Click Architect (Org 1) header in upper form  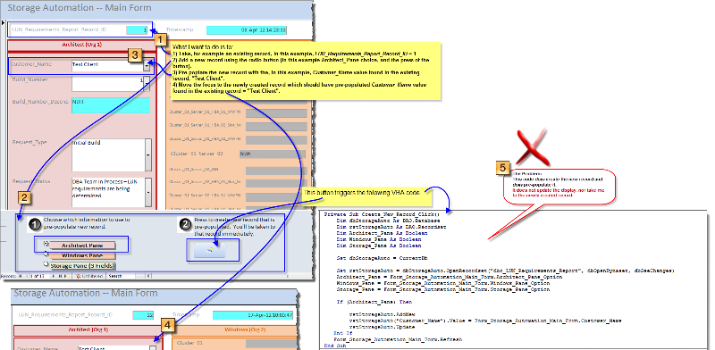coord(82,45)
